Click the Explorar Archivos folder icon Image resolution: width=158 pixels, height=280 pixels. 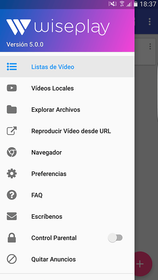(x=12, y=110)
